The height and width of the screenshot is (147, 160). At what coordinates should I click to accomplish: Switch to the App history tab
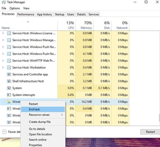tap(45, 14)
